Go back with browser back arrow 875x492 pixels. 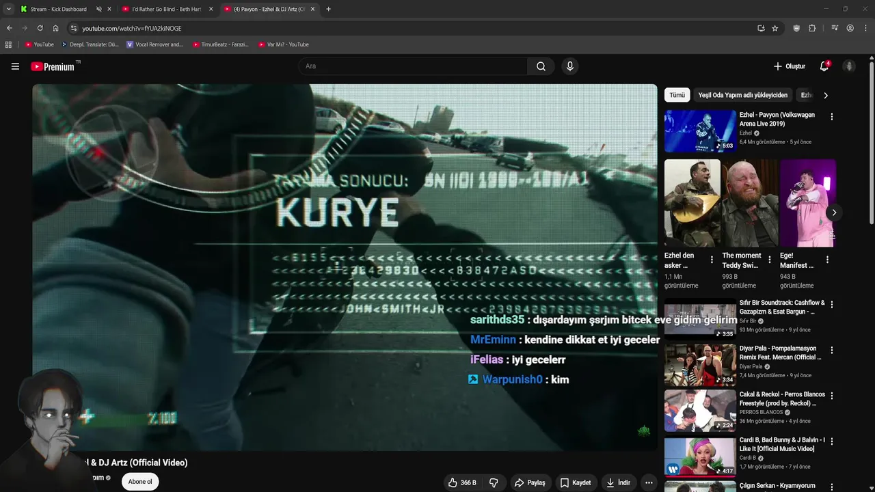click(9, 28)
